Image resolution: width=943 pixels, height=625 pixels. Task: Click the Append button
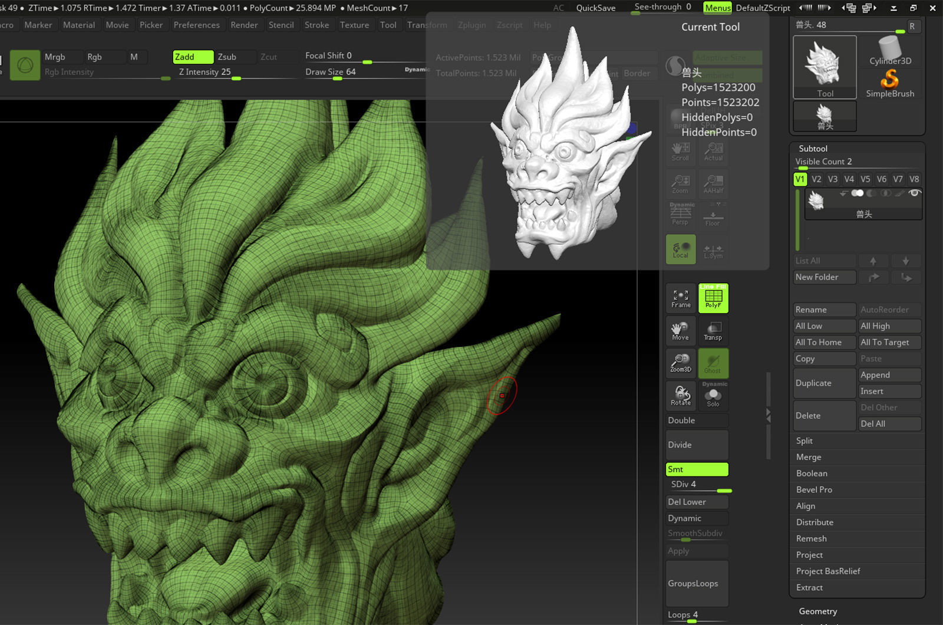(890, 375)
